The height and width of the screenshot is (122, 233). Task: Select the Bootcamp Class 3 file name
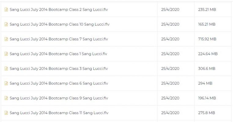point(59,69)
